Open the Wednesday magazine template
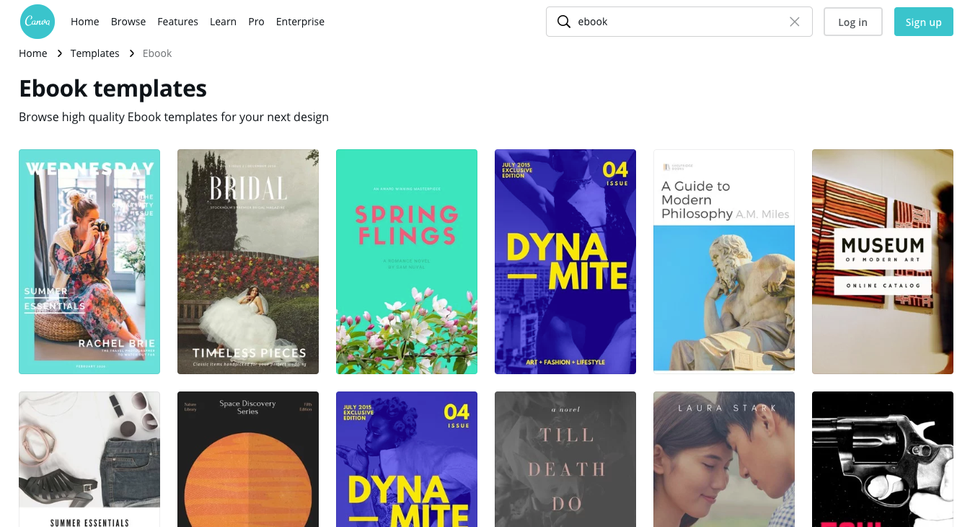 [89, 261]
